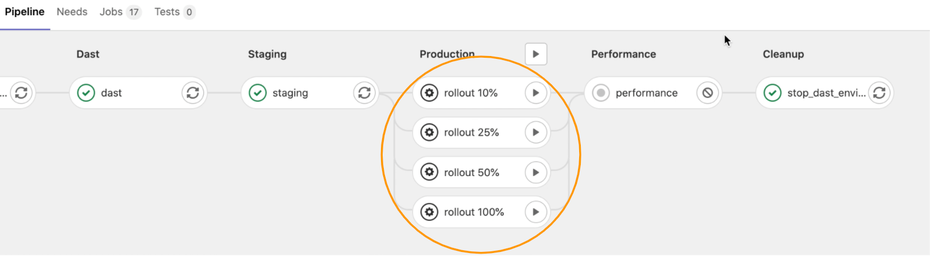Cancel the performance job
Viewport: 930px width, 257px height.
click(707, 93)
